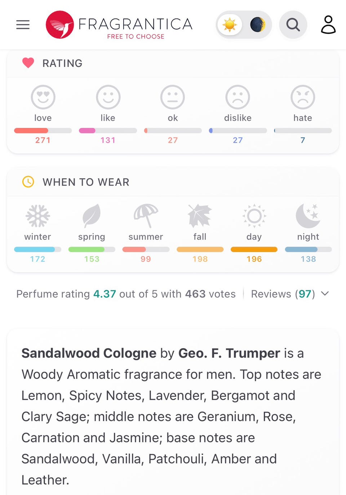Open the hamburger navigation menu
Screen dimensions: 346x495
23,24
